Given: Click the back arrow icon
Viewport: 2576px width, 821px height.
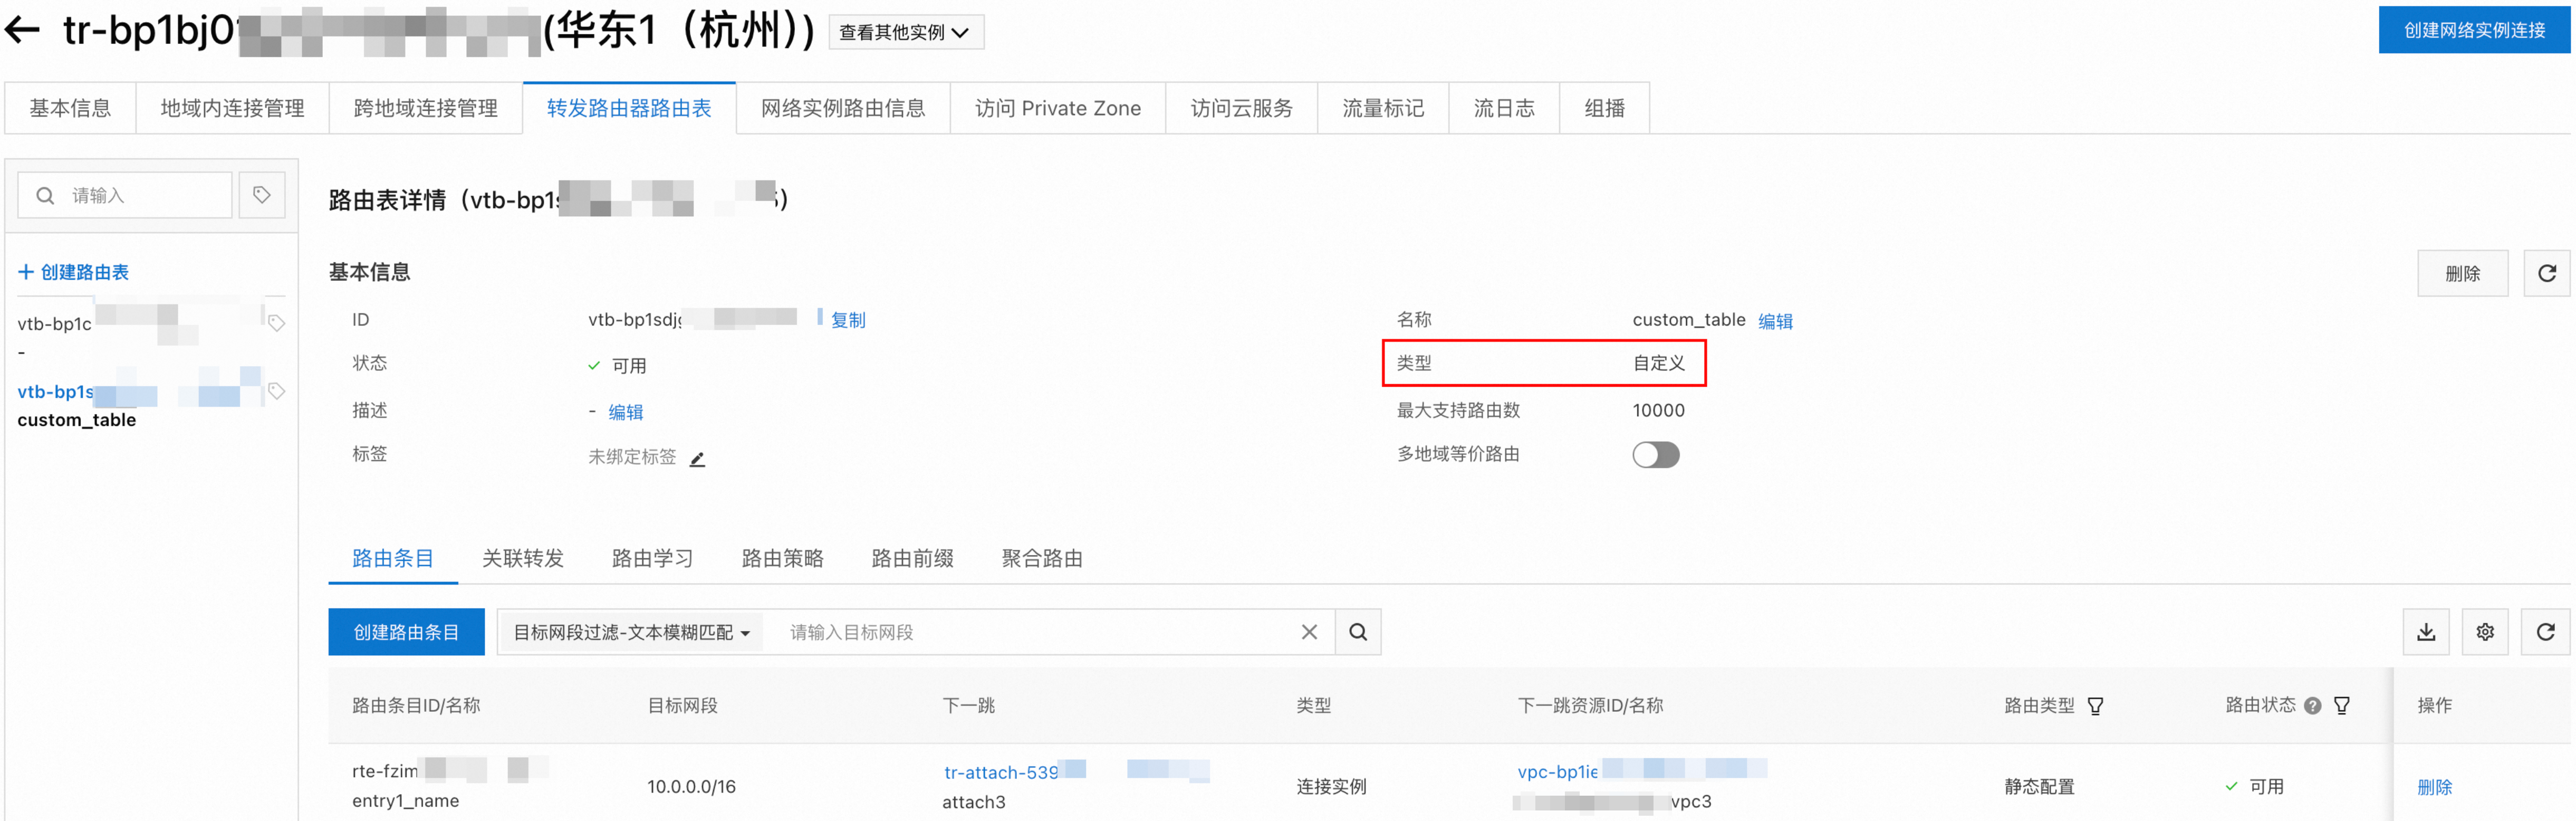Looking at the screenshot, I should coord(22,31).
